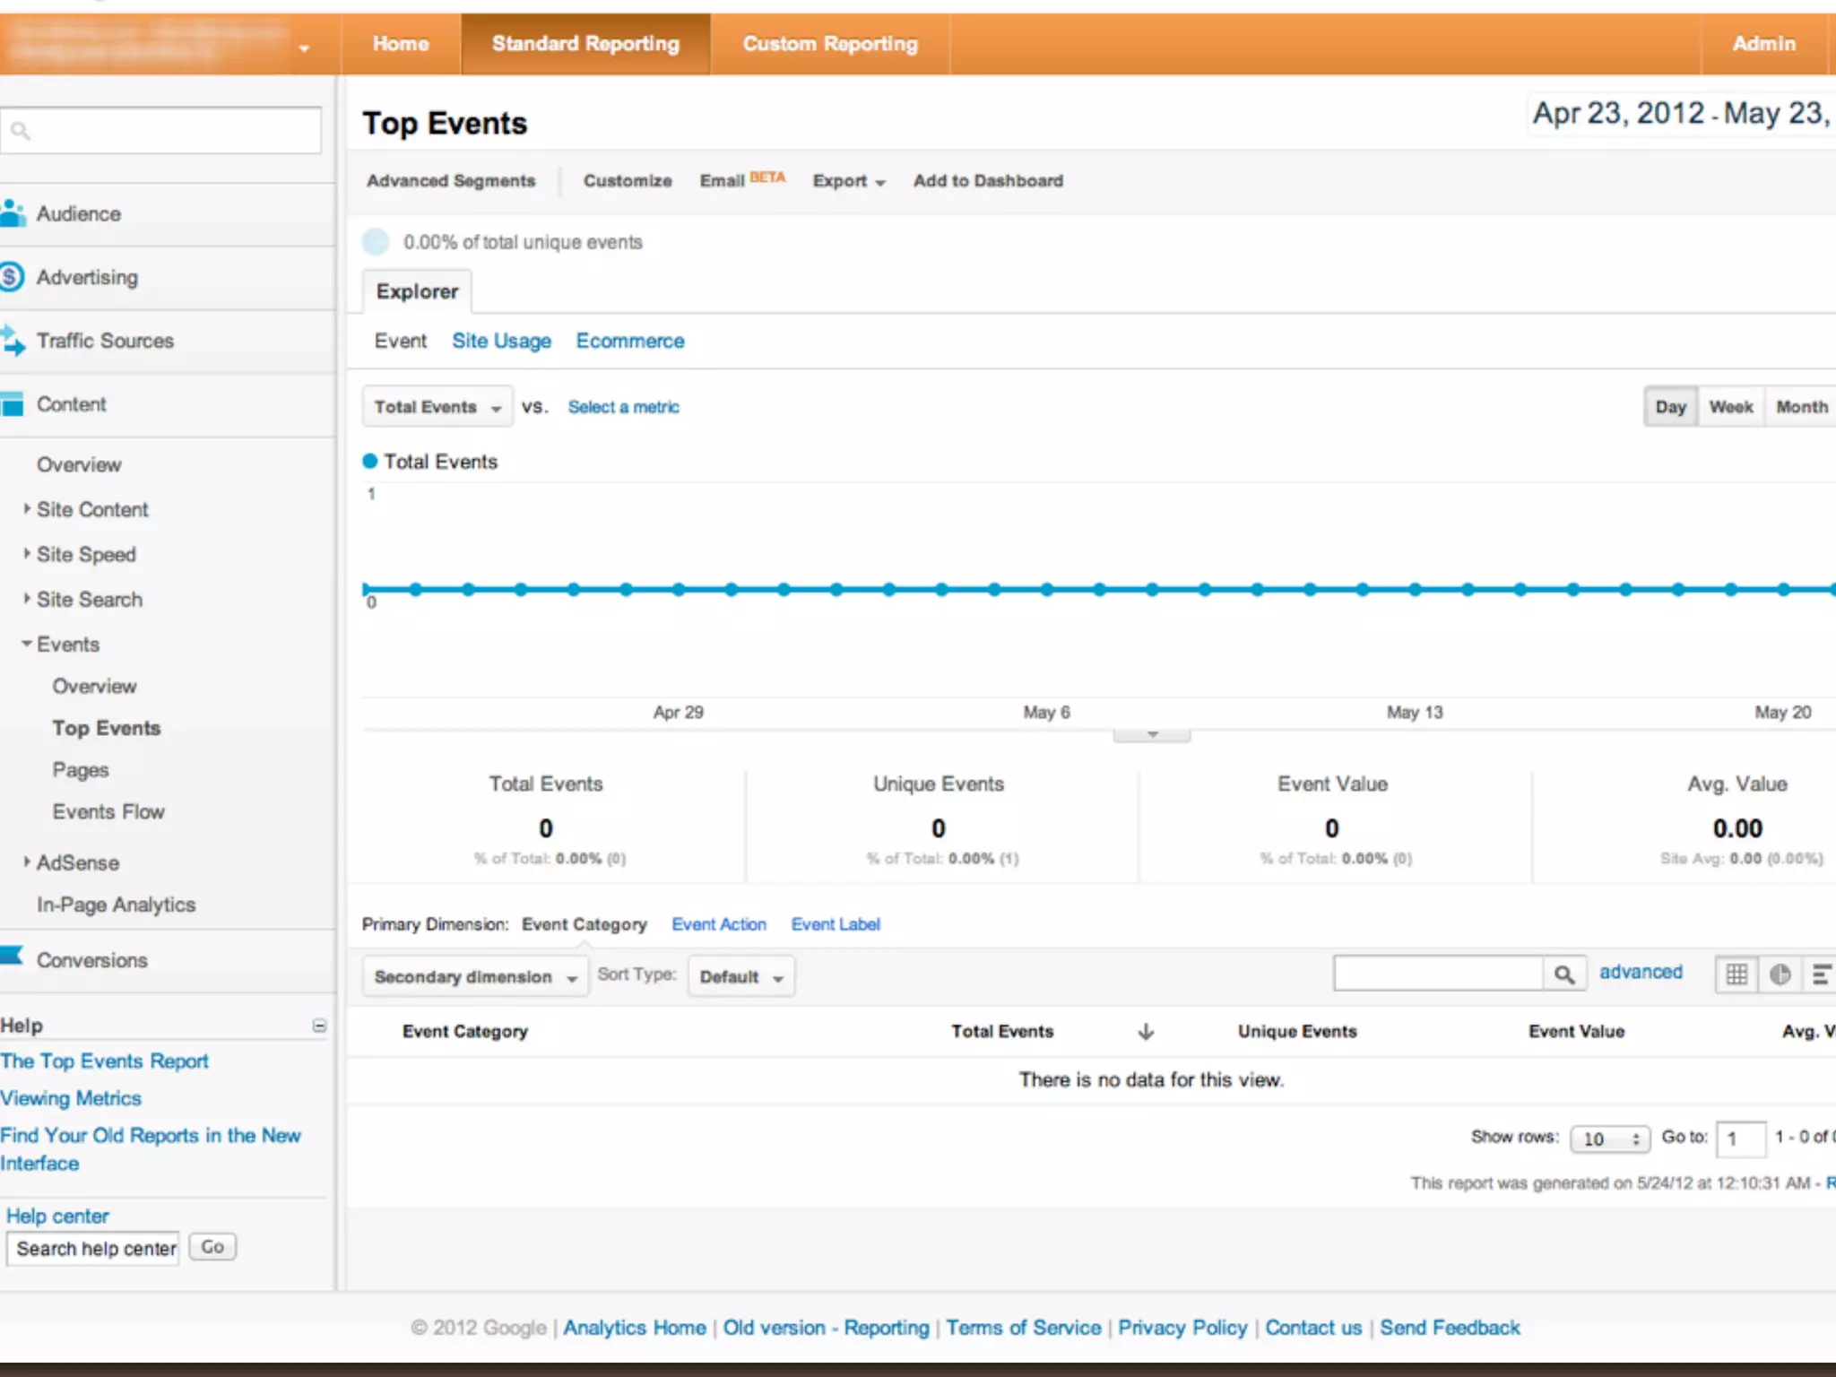Collapse the Help panel minus icon
The height and width of the screenshot is (1377, 1836).
319,1026
